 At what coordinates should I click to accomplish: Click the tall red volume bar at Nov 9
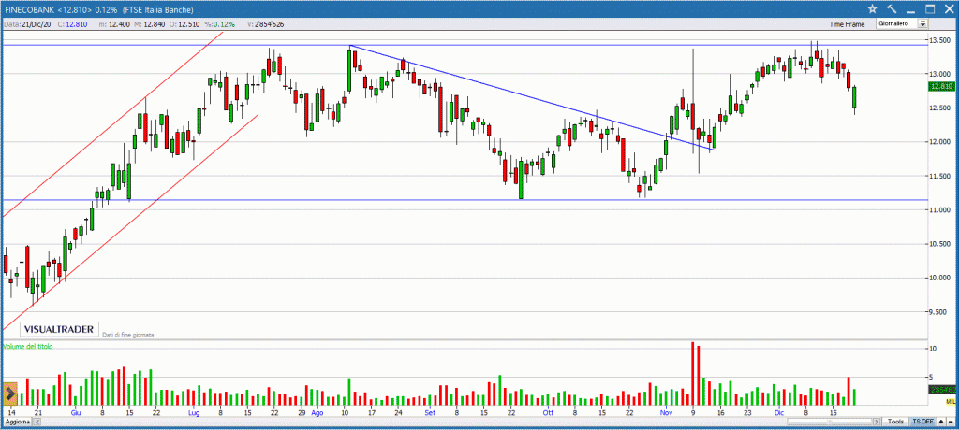point(692,373)
